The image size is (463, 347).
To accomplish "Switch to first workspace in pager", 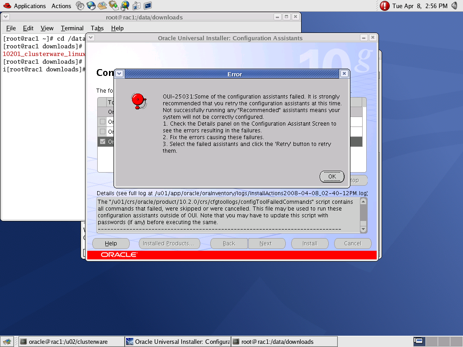I will tap(419, 341).
